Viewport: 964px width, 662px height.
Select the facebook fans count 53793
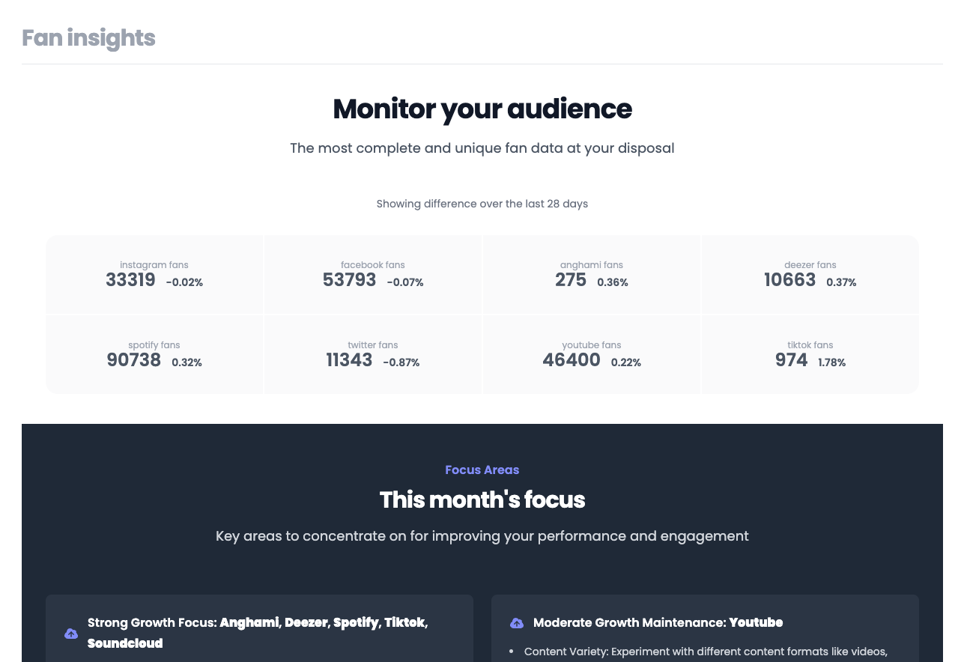pyautogui.click(x=349, y=280)
